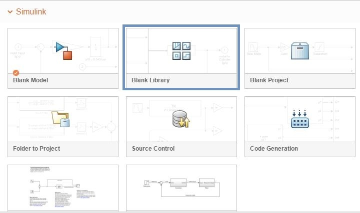Collapse the Simulink section chevron

coord(10,11)
